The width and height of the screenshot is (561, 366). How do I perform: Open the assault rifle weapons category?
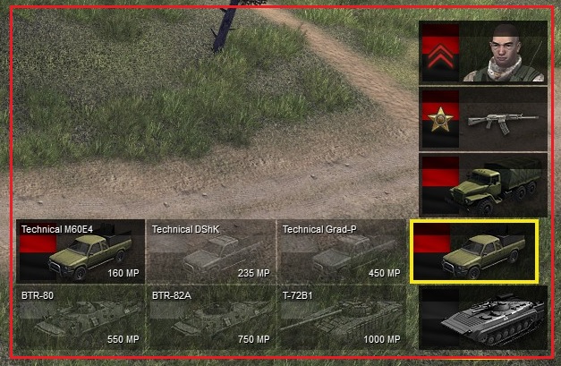pyautogui.click(x=483, y=119)
